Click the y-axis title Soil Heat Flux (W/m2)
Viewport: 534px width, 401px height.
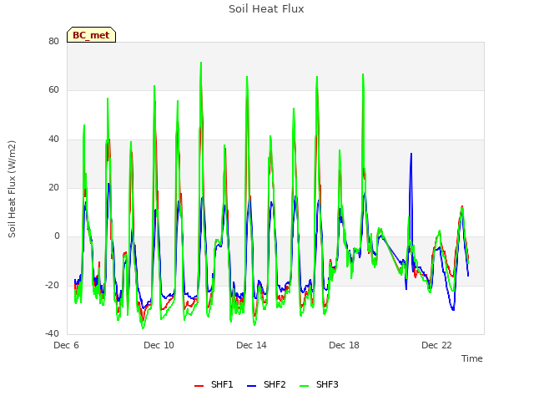coord(12,189)
